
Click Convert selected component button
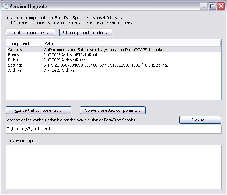(112, 110)
